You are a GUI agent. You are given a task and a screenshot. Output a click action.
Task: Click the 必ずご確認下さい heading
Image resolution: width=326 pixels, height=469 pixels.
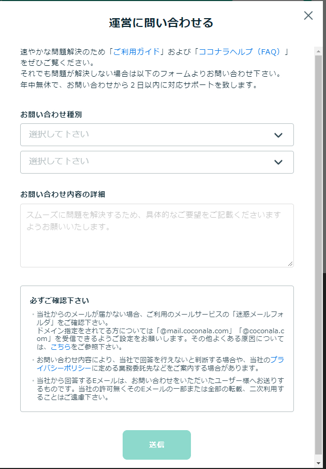pos(60,301)
